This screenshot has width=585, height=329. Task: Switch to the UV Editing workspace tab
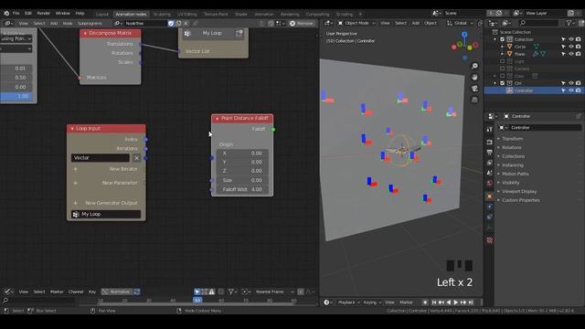tap(186, 15)
